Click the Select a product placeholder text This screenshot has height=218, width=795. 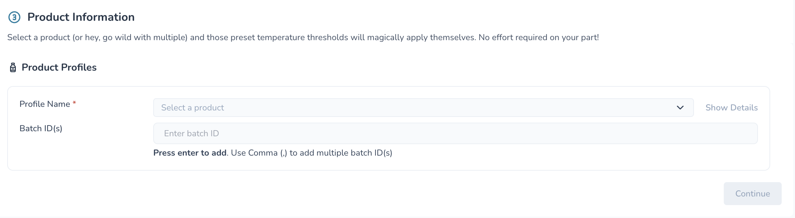pos(192,108)
